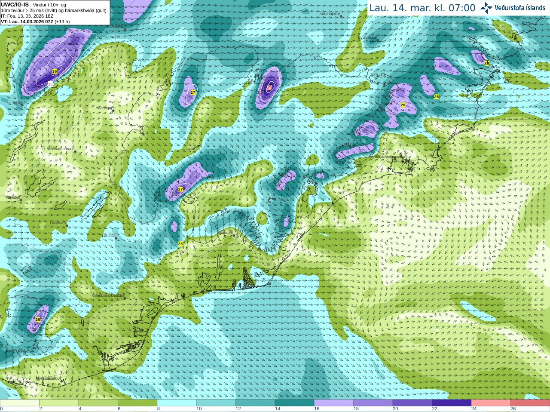Click the legend scale number 20
This screenshot has height=412, width=550.
[x=395, y=409]
